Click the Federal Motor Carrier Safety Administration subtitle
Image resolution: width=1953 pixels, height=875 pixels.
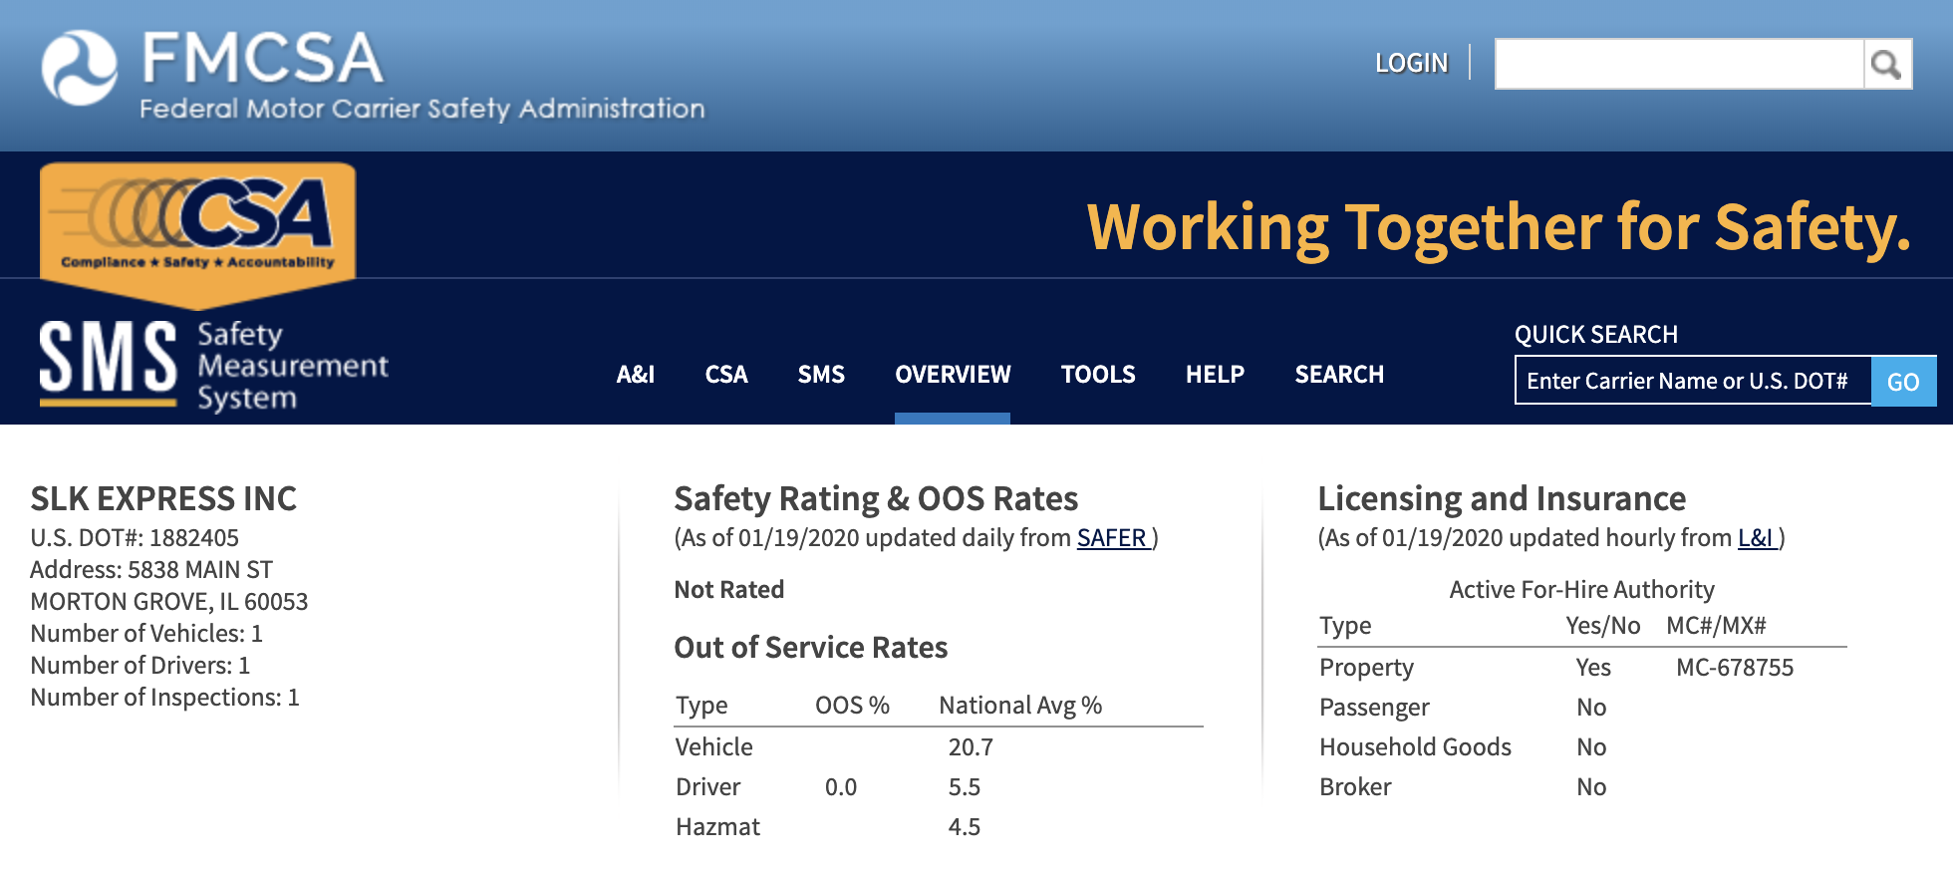[x=421, y=109]
